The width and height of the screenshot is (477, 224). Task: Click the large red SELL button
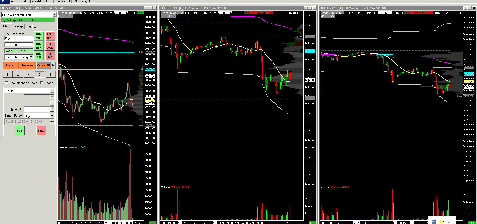coord(41,131)
